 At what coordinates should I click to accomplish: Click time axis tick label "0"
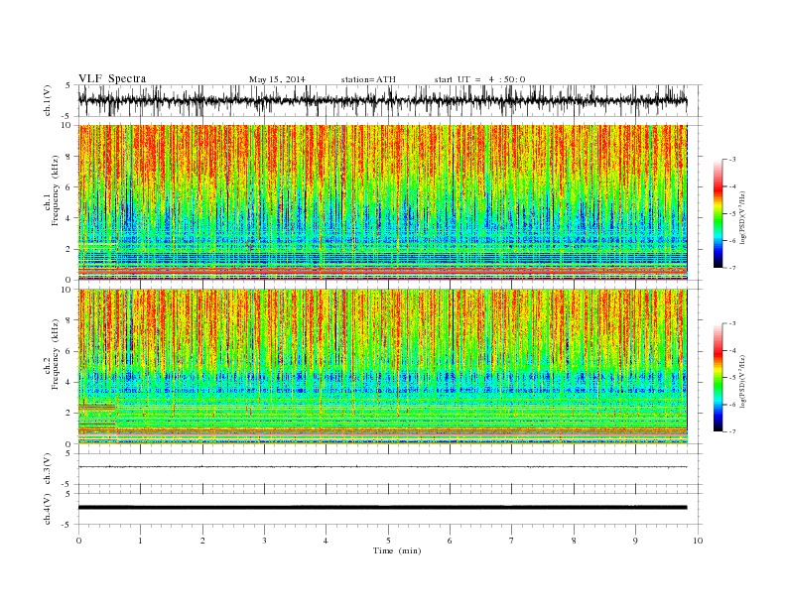click(x=78, y=541)
